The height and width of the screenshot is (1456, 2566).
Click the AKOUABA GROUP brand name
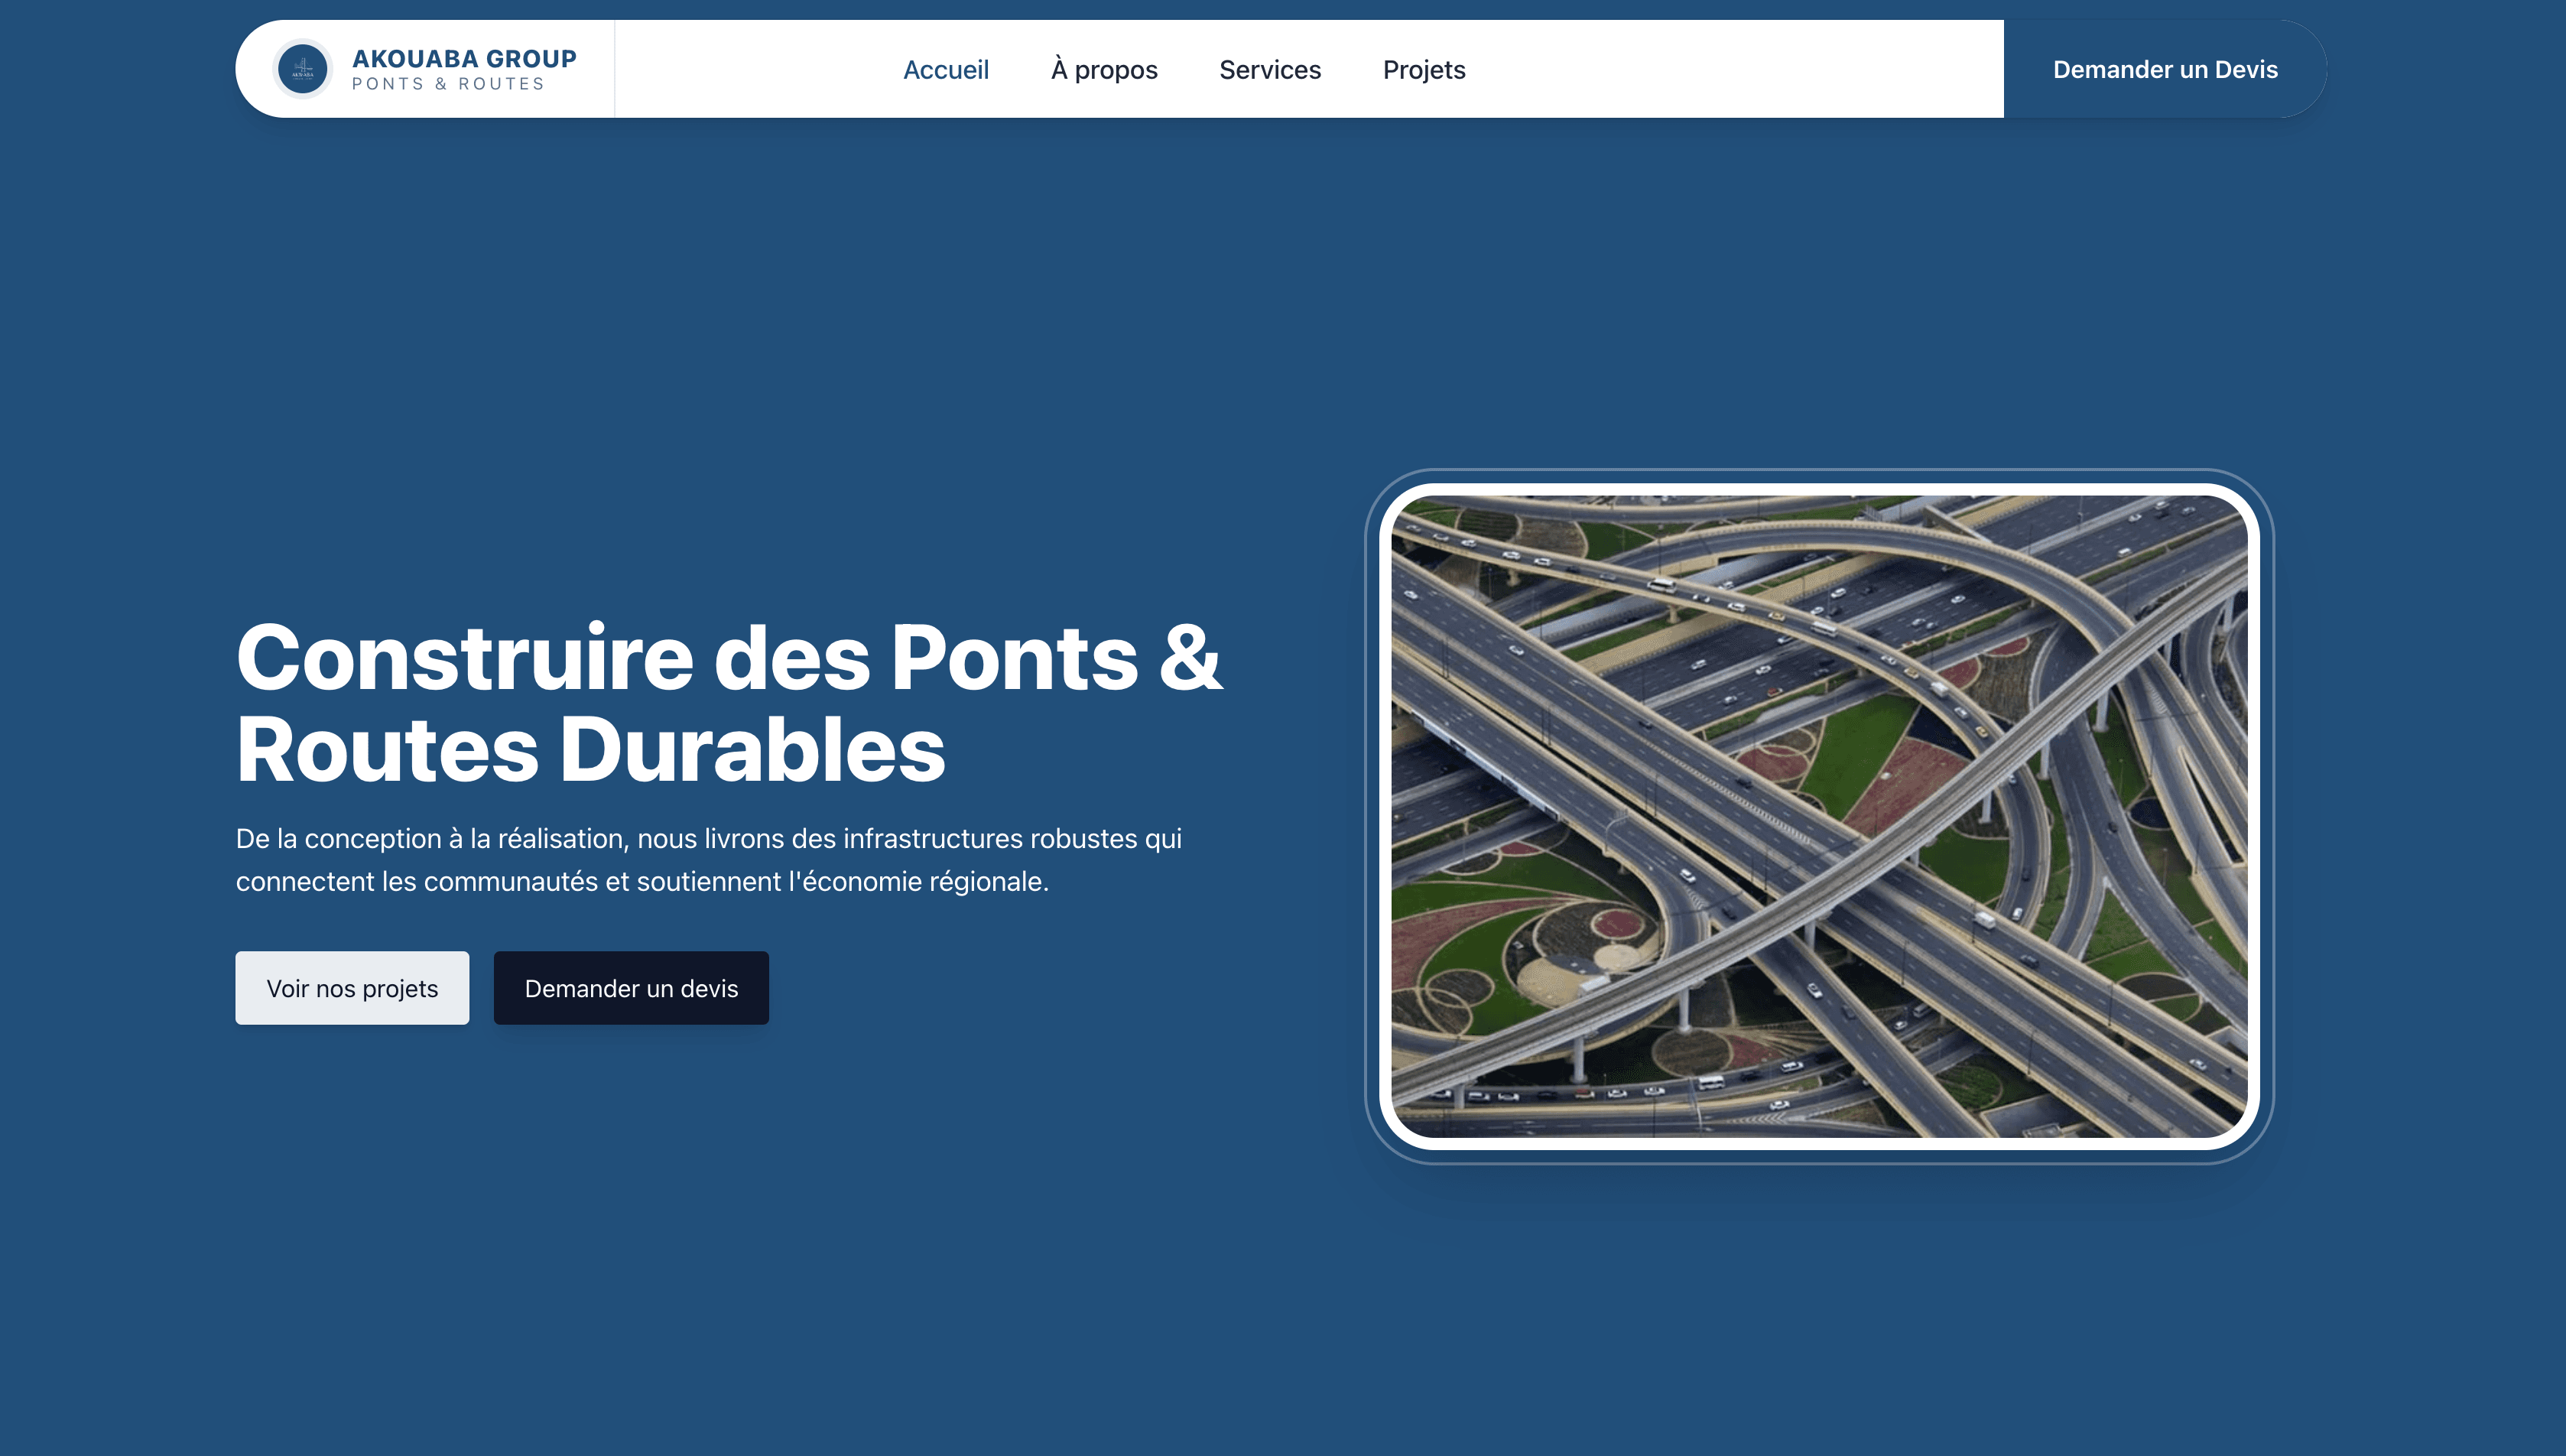coord(464,58)
